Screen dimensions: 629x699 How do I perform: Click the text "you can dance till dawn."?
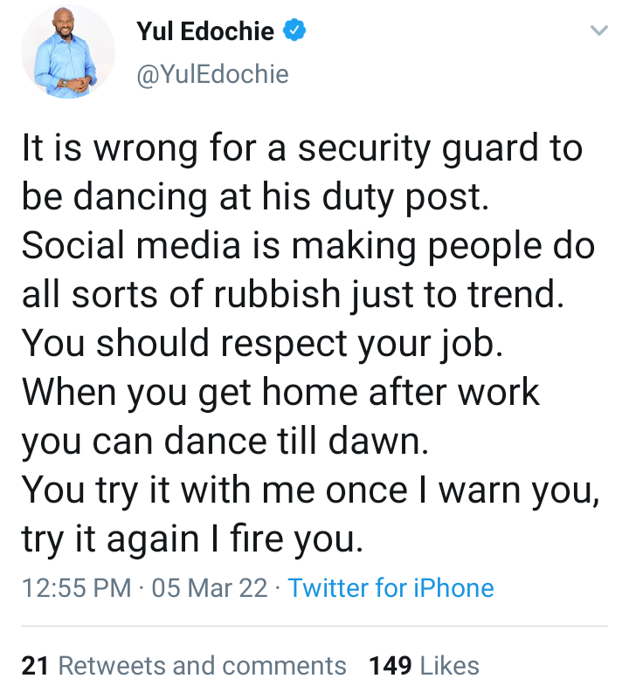pyautogui.click(x=225, y=442)
